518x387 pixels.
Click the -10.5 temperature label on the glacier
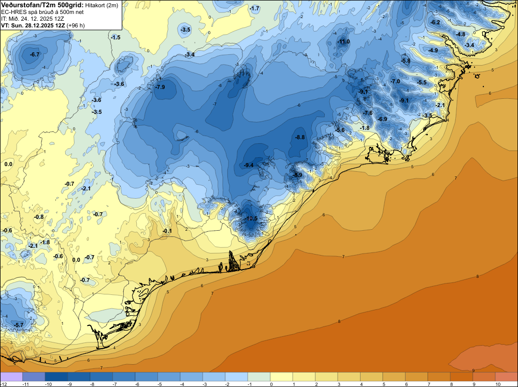[x=251, y=218]
